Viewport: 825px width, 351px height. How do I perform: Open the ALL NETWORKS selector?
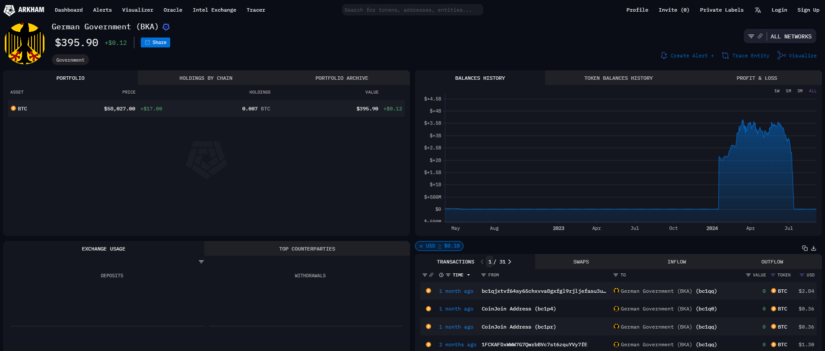click(791, 37)
